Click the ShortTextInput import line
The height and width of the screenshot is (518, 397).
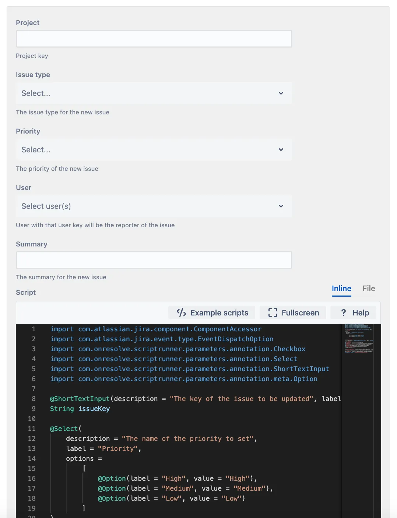(x=190, y=369)
